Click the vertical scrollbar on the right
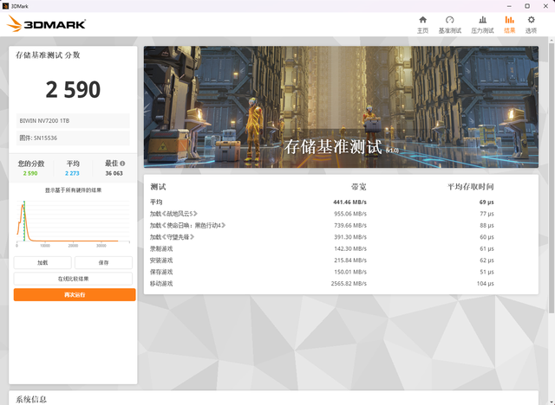The width and height of the screenshot is (555, 405). click(x=552, y=177)
